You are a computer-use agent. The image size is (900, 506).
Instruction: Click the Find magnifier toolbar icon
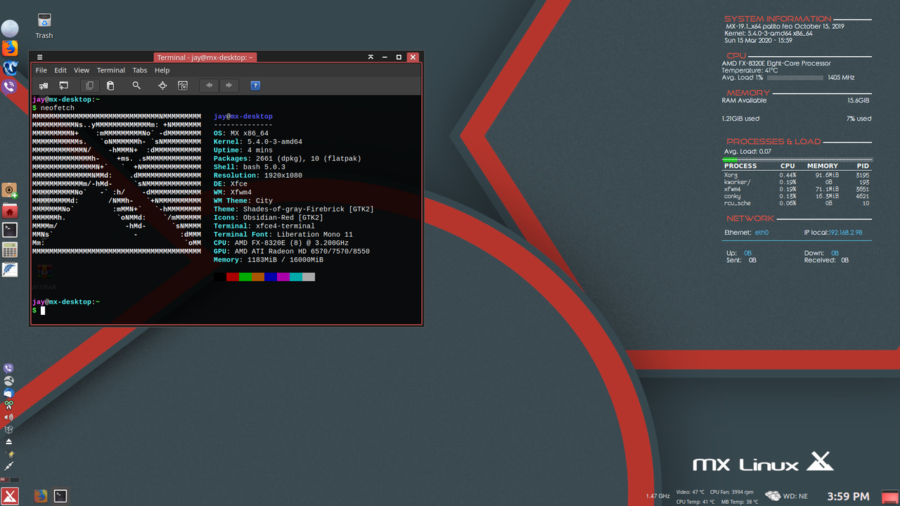click(x=136, y=86)
